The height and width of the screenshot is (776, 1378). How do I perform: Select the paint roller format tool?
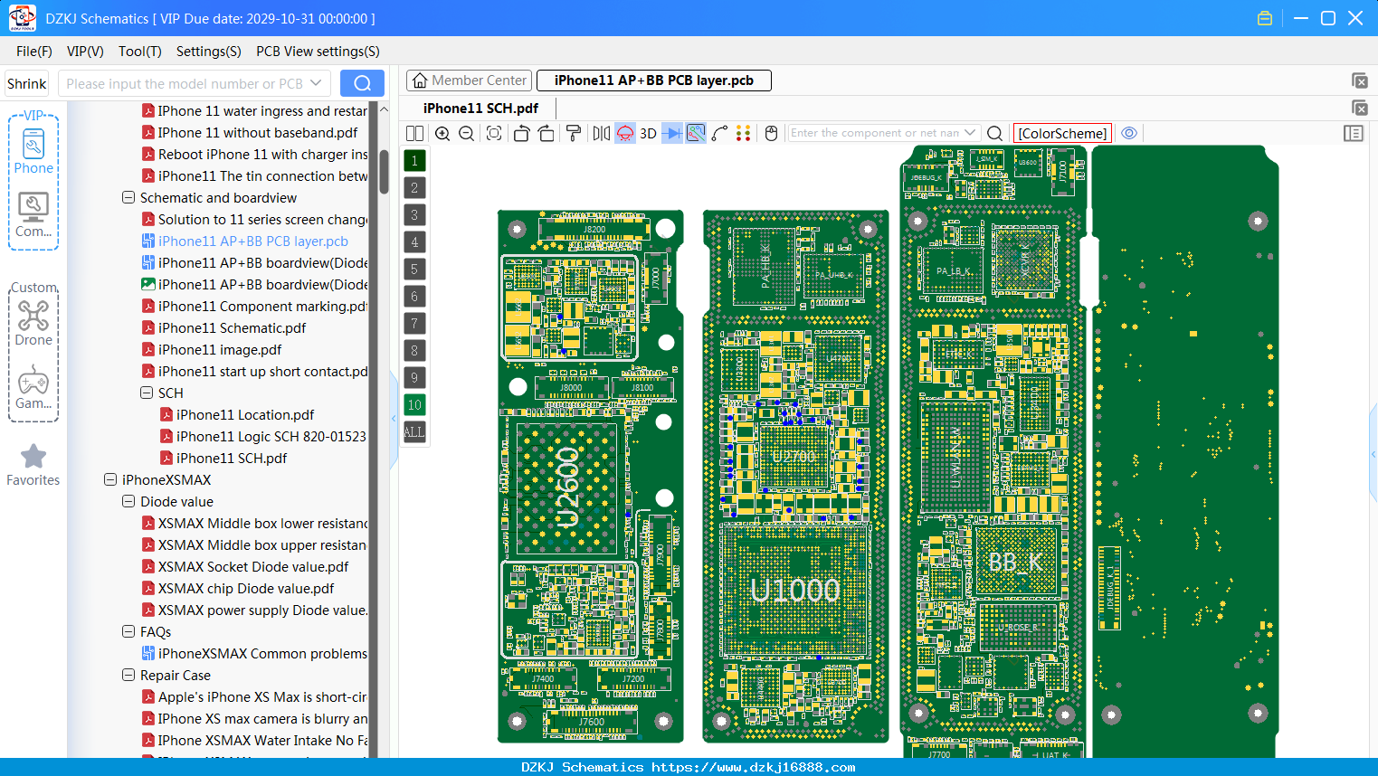[x=574, y=133]
